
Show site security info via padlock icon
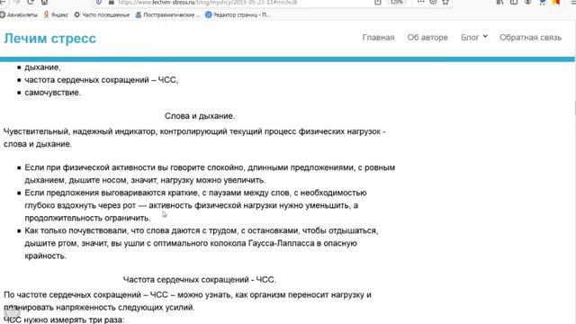pyautogui.click(x=112, y=2)
